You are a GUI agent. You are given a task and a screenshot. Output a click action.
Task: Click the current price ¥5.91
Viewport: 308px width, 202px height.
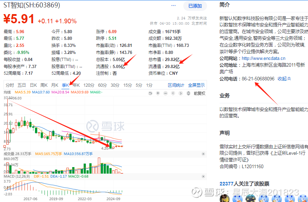[19, 19]
